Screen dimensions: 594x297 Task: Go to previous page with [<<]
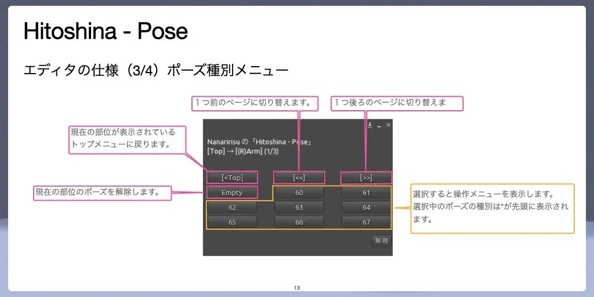[299, 178]
